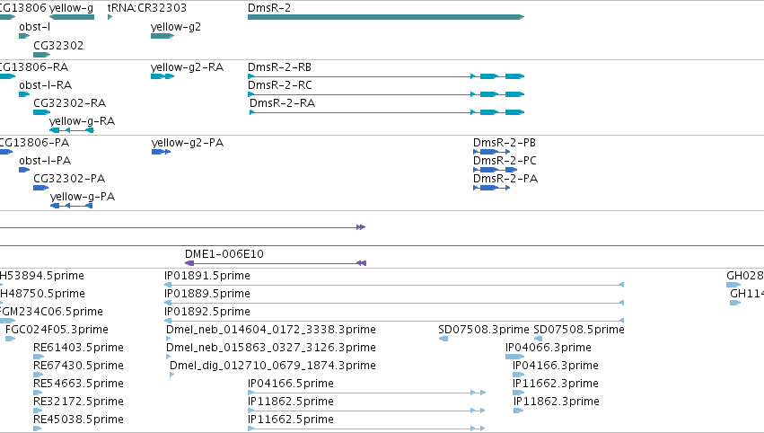Click the FGM234C06.5prime EST label

click(51, 312)
